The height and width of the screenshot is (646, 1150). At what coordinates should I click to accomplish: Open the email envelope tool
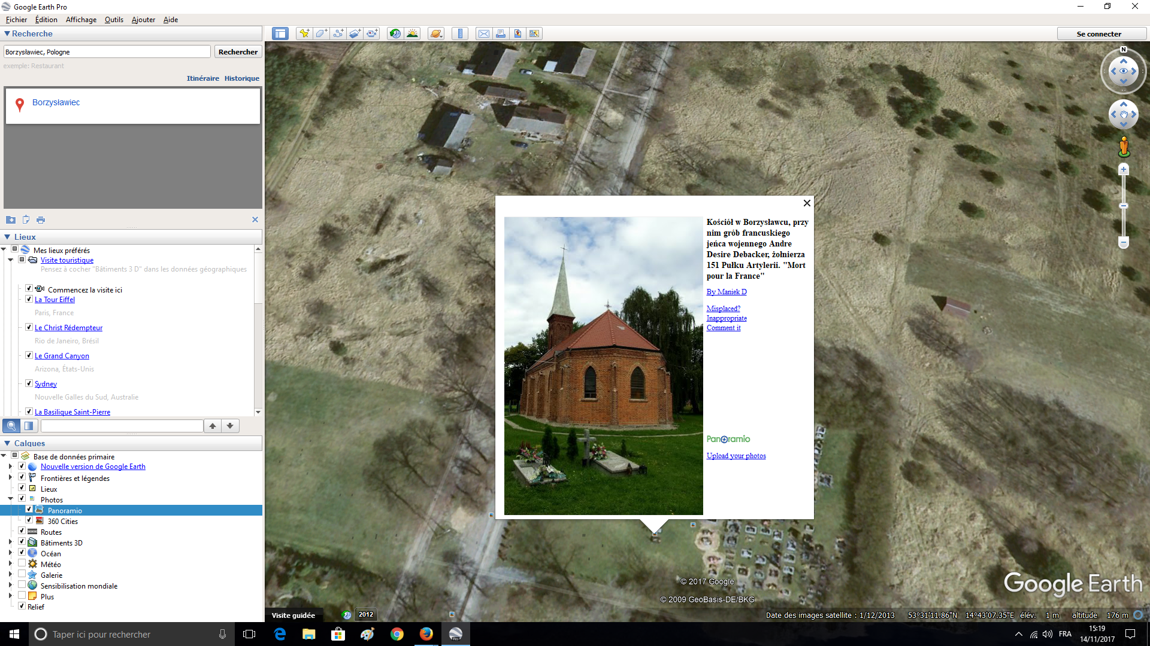coord(483,33)
